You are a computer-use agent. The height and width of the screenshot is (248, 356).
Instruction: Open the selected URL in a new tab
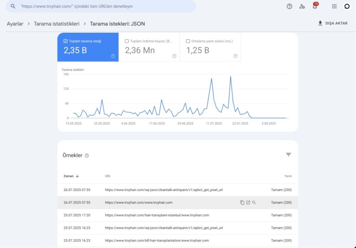[248, 202]
